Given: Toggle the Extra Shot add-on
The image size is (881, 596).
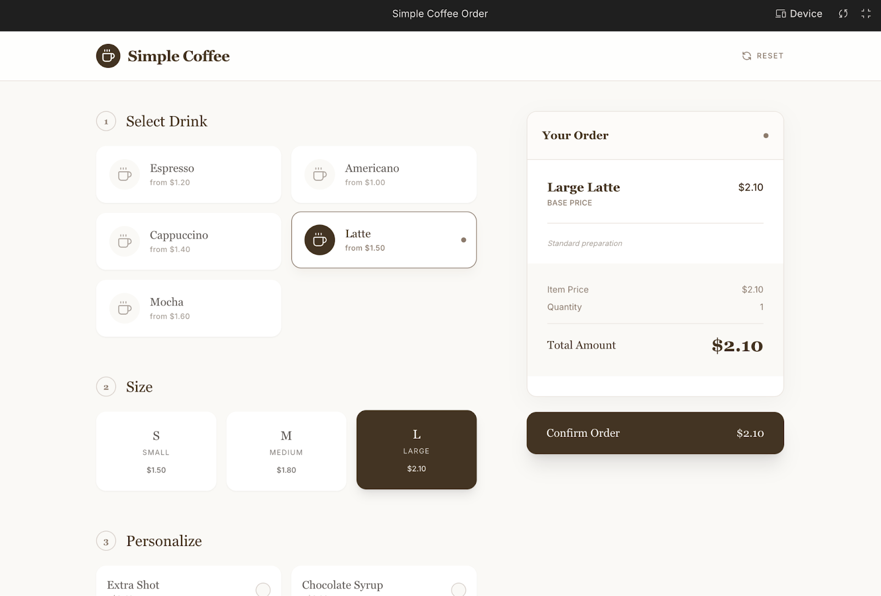Looking at the screenshot, I should pos(188,581).
